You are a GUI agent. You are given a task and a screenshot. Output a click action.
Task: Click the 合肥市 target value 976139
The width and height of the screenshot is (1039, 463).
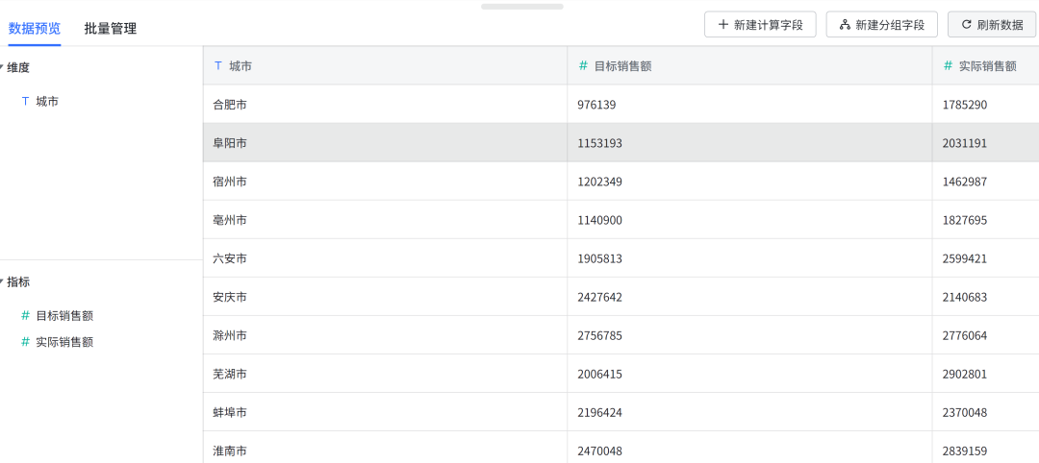point(596,104)
